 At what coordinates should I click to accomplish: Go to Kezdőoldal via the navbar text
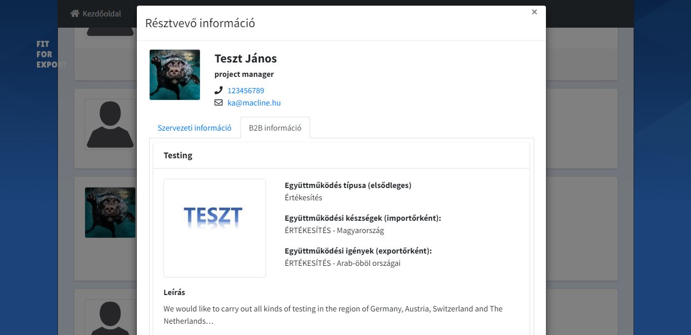[101, 13]
